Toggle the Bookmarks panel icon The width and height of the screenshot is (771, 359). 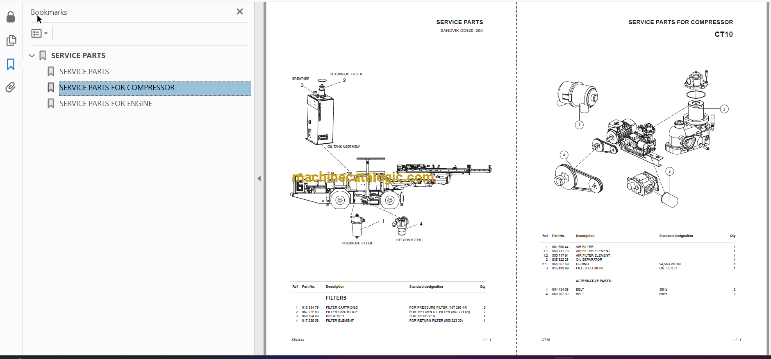click(11, 64)
